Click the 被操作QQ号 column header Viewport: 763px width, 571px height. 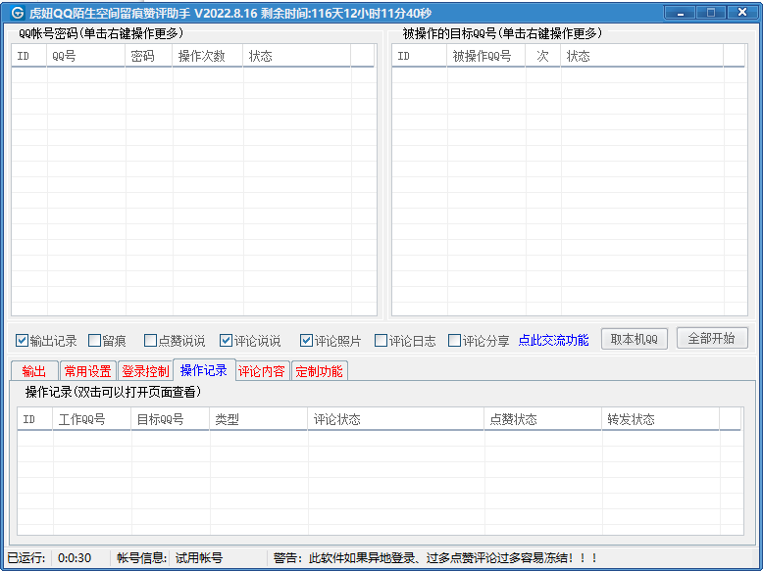point(485,56)
